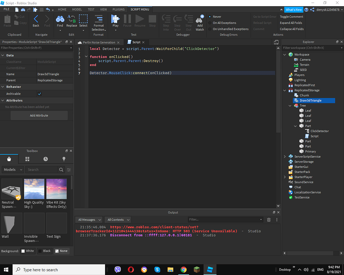
Task: Open the All Messages dropdown
Action: 89,220
